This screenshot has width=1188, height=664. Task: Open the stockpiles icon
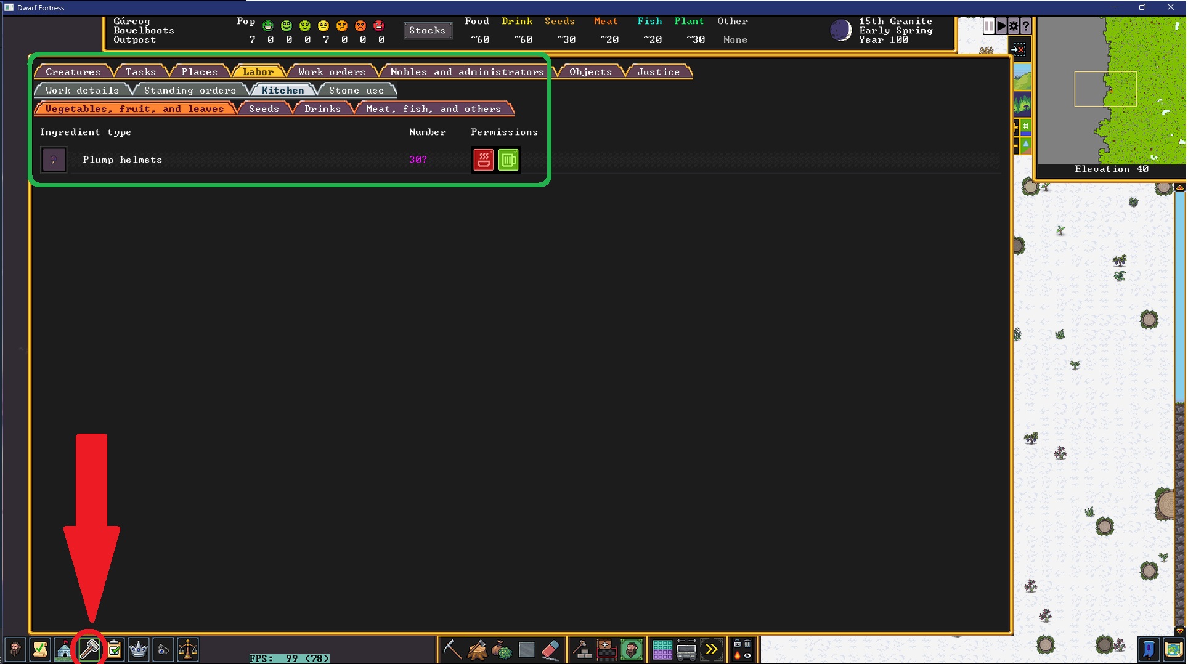(x=607, y=649)
